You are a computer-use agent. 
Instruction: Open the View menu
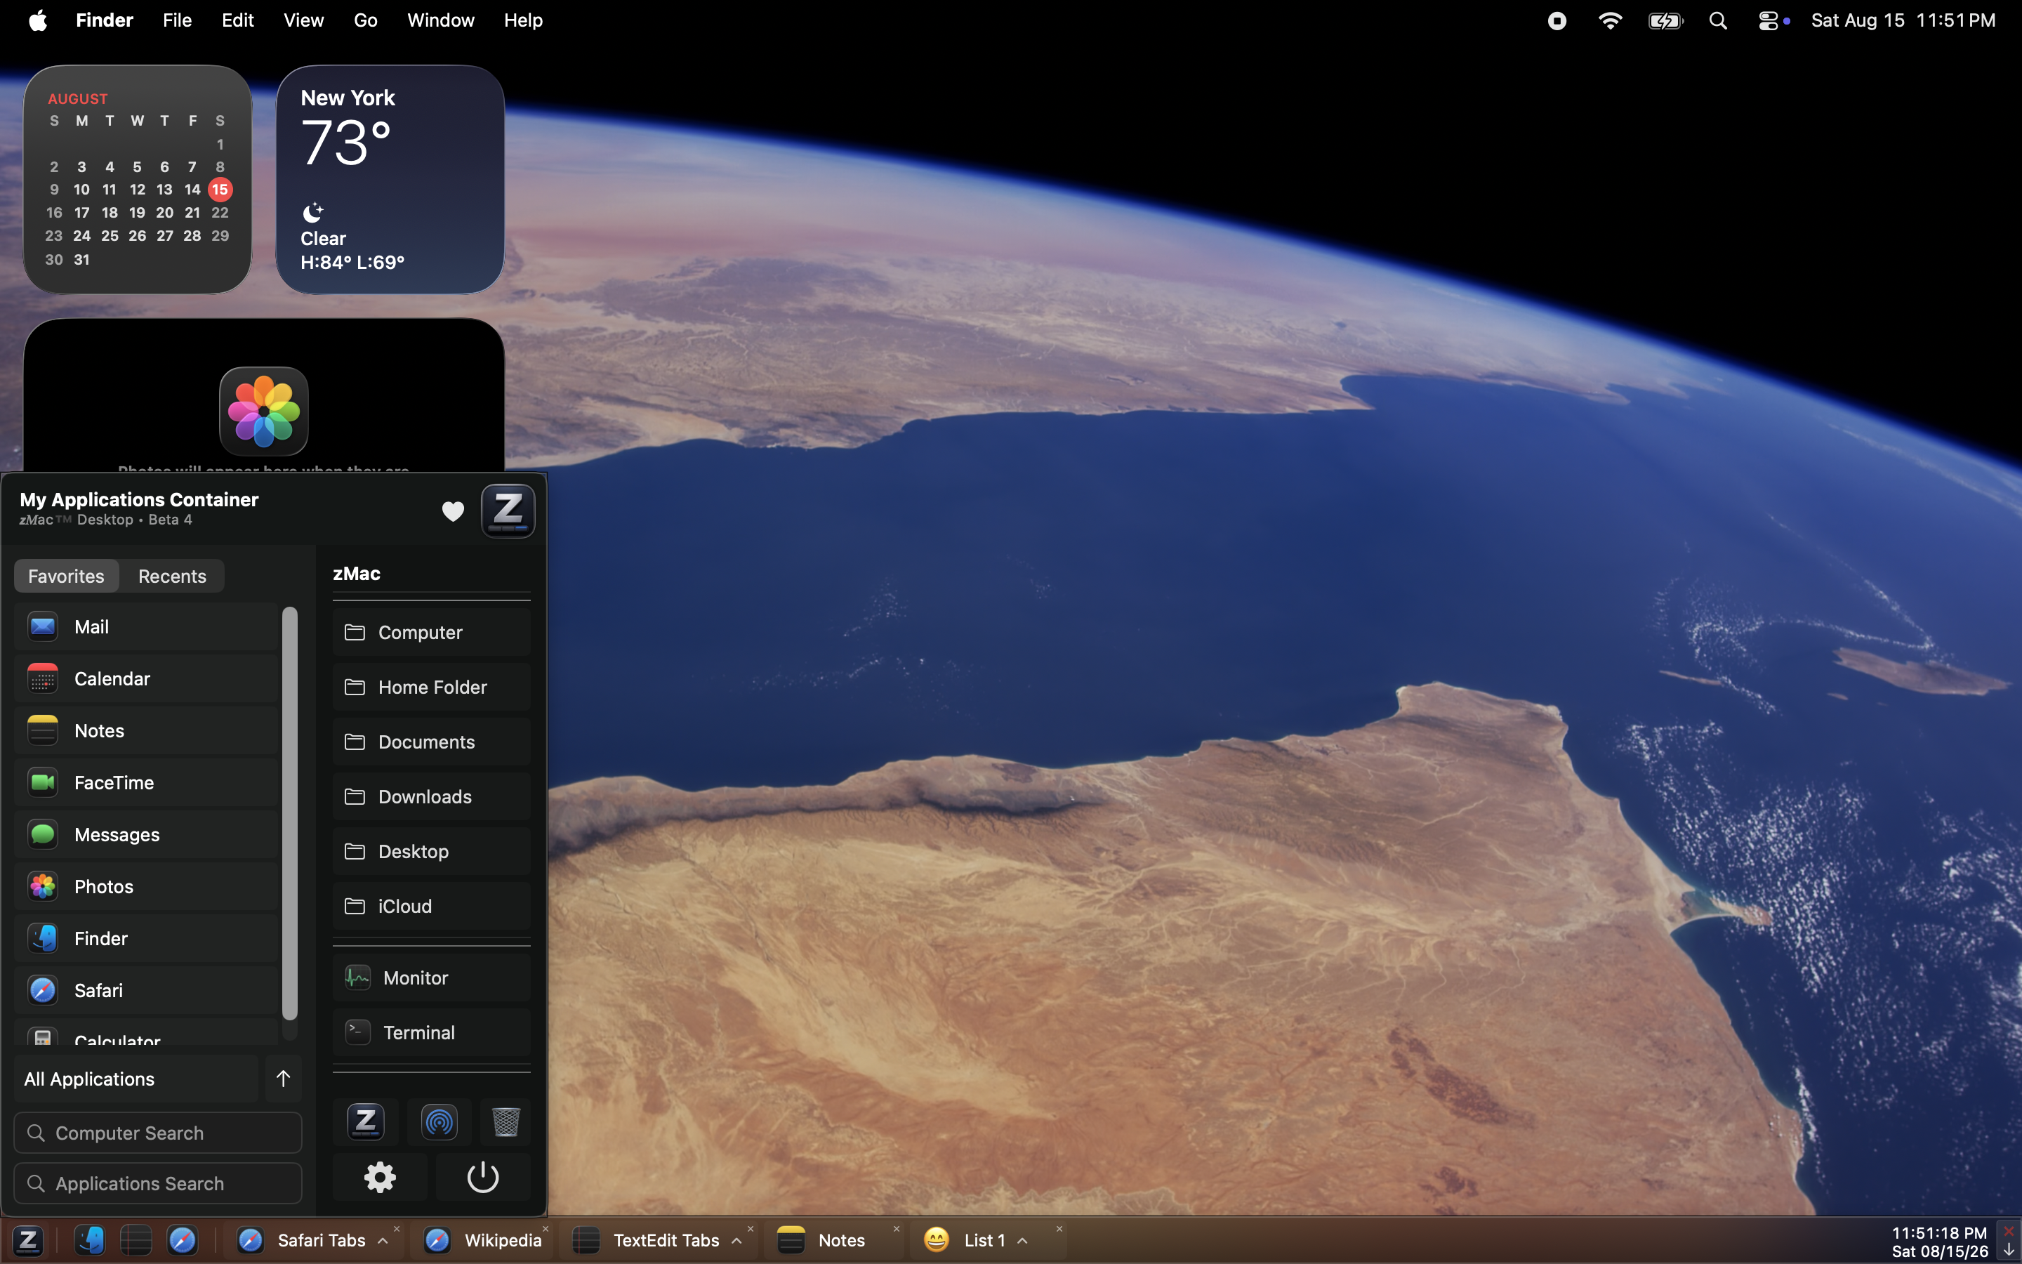(303, 20)
